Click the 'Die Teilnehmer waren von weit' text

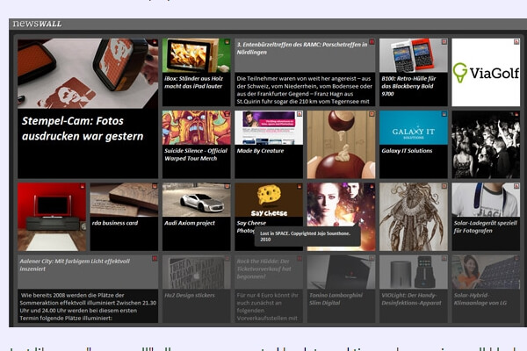click(x=304, y=90)
